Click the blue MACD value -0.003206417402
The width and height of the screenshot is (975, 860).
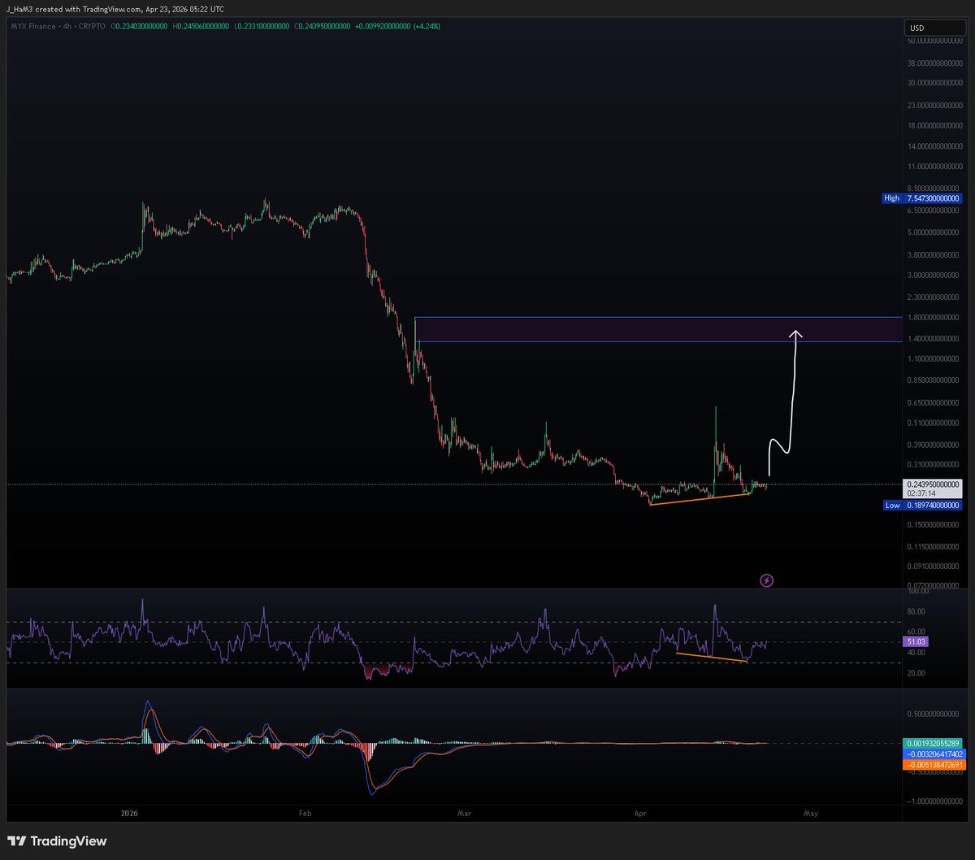click(x=933, y=754)
